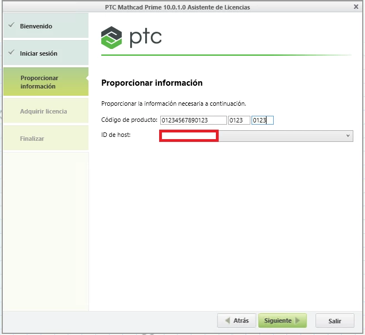The height and width of the screenshot is (335, 365).
Task: Select the Adquirir licencia step
Action: click(x=46, y=111)
